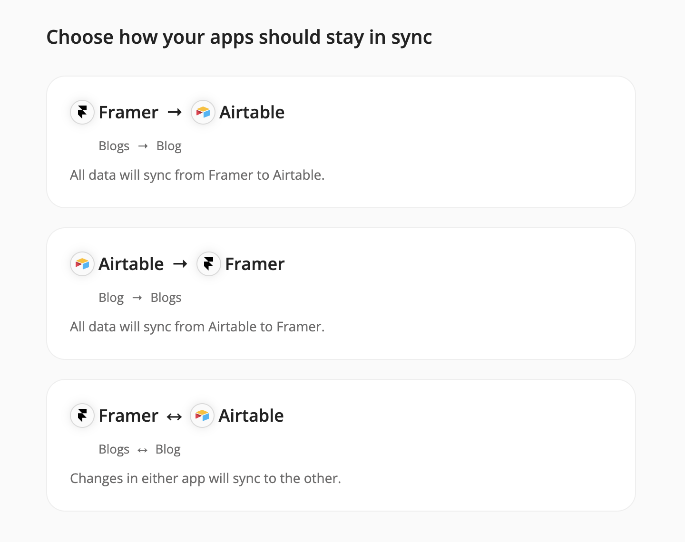Click the "Blogs" collection label in the first card

tap(114, 146)
